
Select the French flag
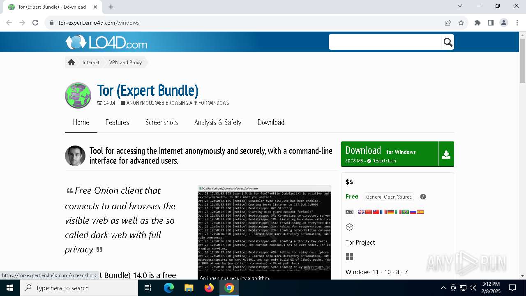[383, 212]
